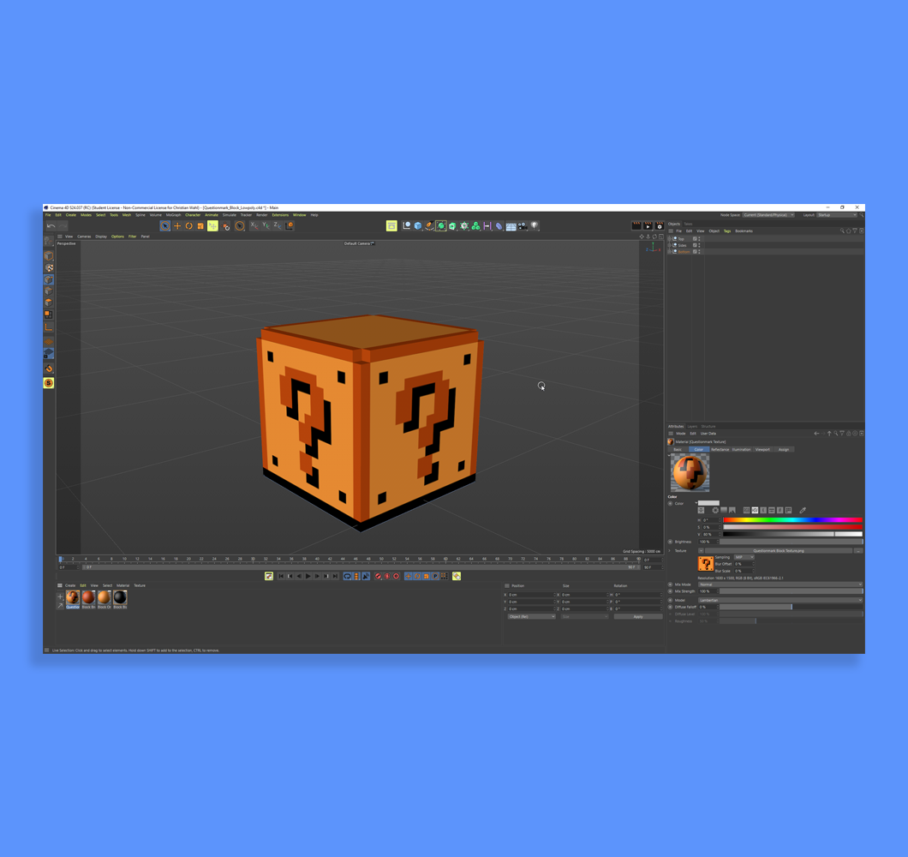Open the Sampling MIP dropdown
Viewport: 908px width, 857px height.
pos(744,557)
